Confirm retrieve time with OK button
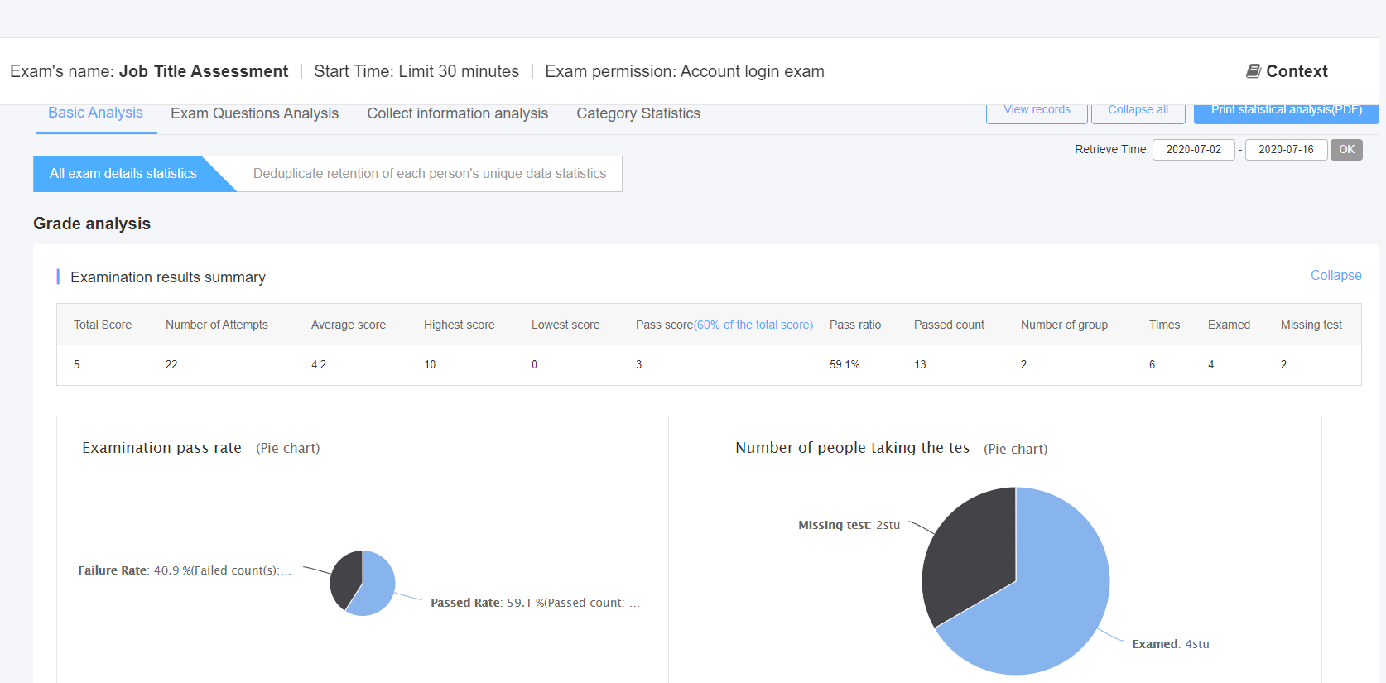Viewport: 1386px width, 683px height. (1346, 150)
